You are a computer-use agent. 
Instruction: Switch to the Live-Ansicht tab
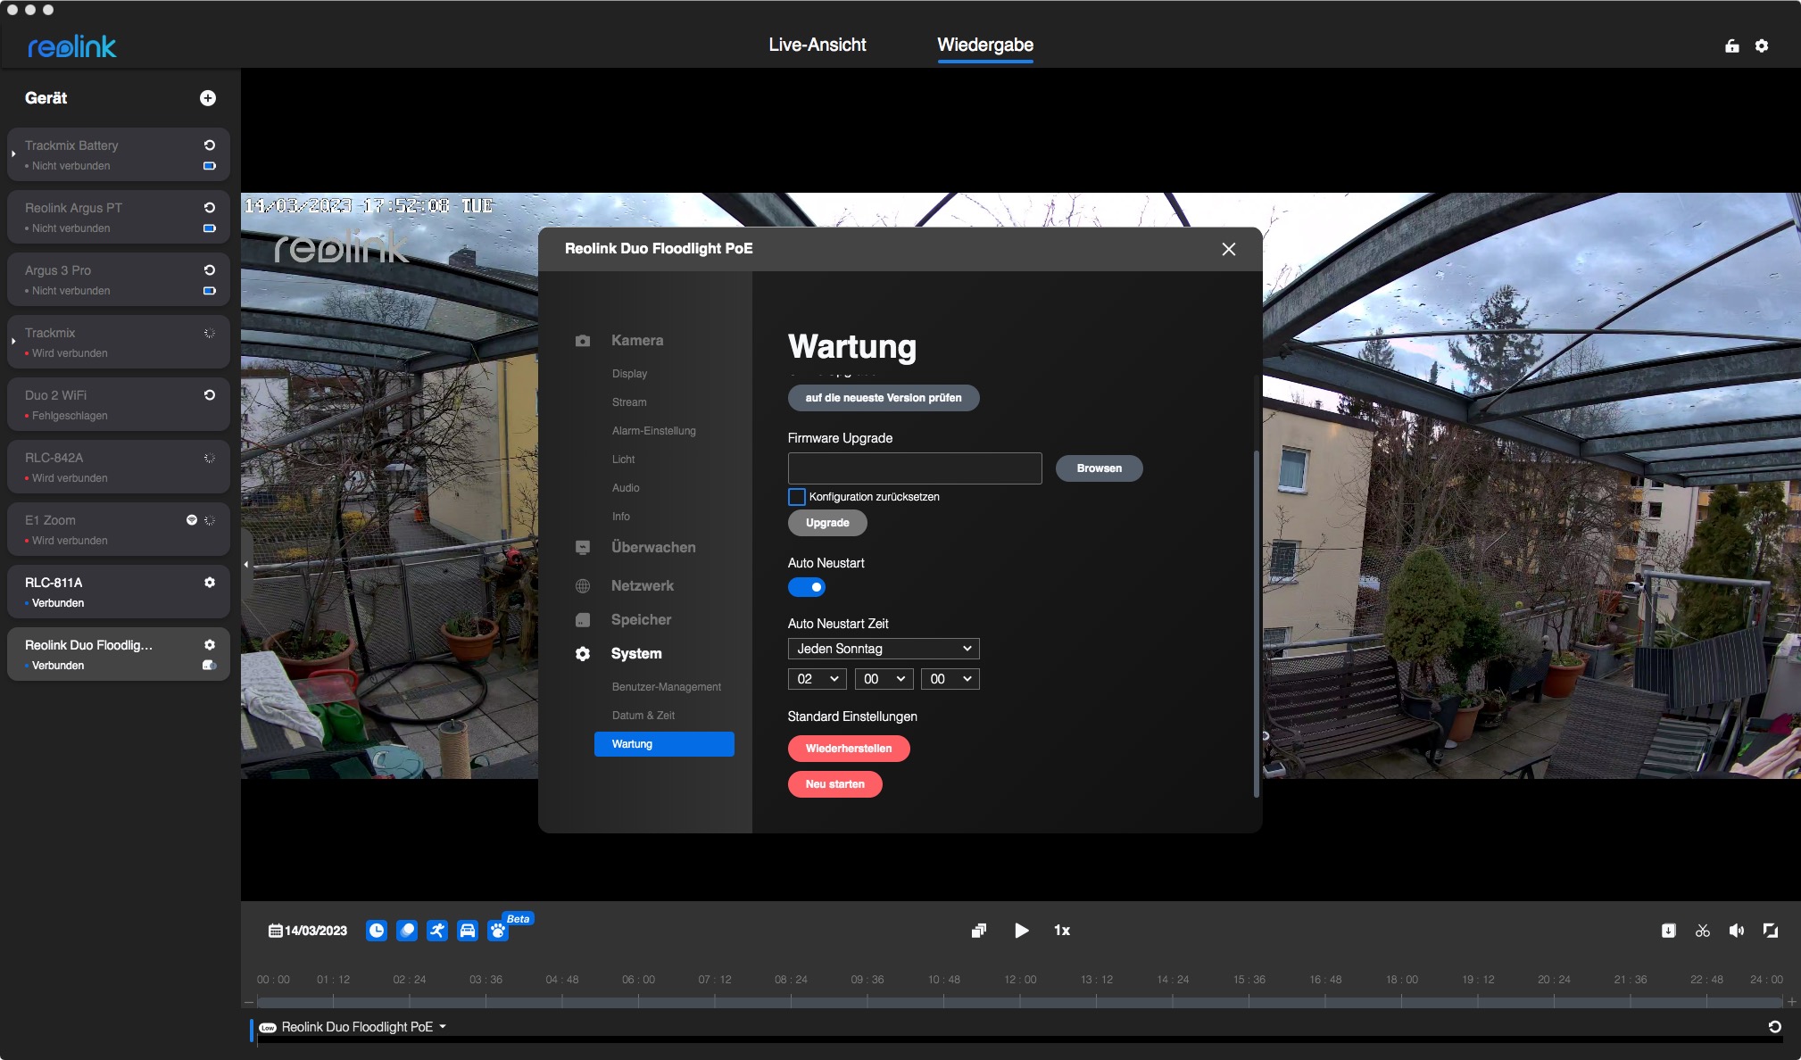click(x=817, y=45)
